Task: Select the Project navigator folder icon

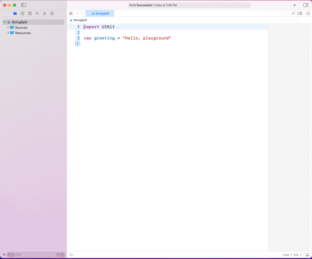Action: [x=15, y=13]
